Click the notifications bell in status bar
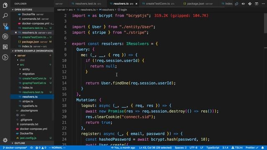 coord(262,147)
